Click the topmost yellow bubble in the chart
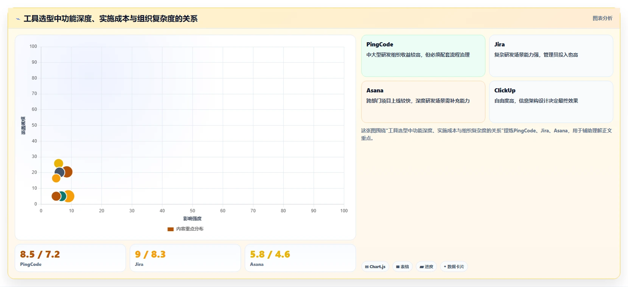Screen dimensions: 628x287 [59, 163]
